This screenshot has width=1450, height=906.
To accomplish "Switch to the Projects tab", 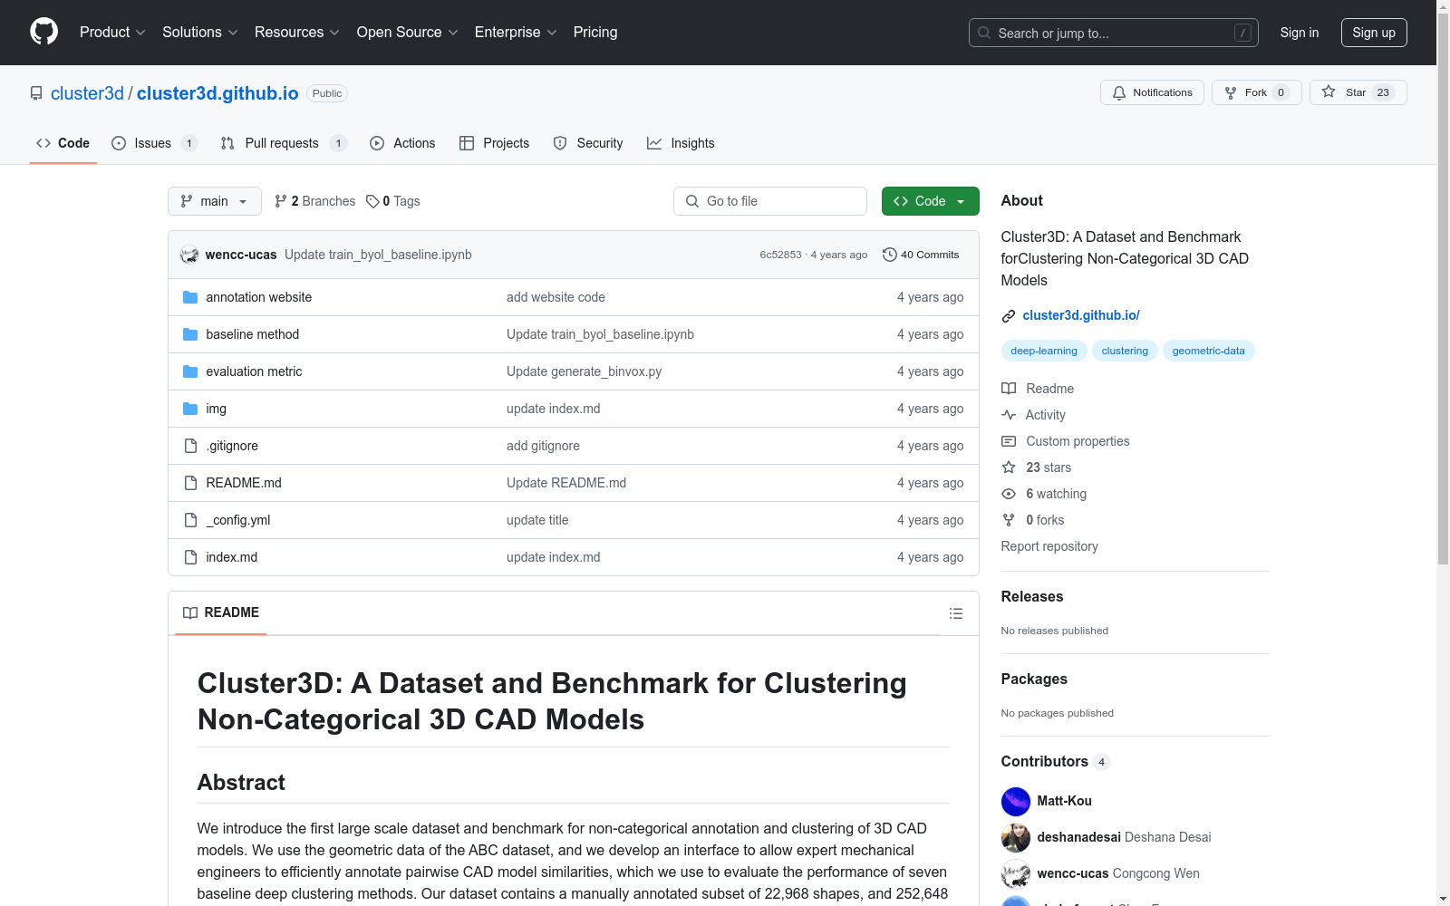I will click(x=494, y=143).
